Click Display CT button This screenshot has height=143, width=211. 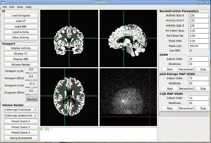click(x=21, y=53)
